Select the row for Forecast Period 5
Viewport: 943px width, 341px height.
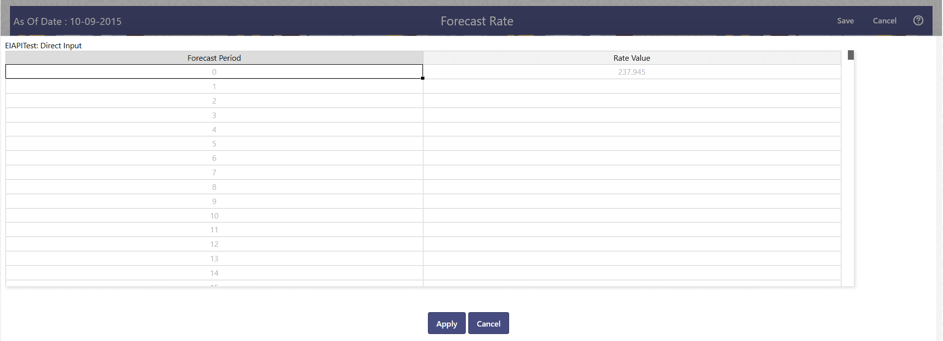pyautogui.click(x=214, y=143)
